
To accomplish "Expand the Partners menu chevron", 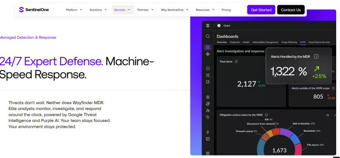I will click(x=152, y=9).
